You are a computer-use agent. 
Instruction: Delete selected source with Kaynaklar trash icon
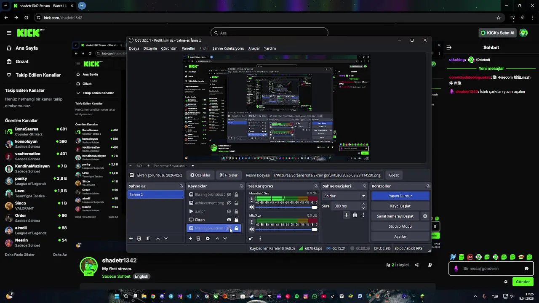(x=198, y=239)
